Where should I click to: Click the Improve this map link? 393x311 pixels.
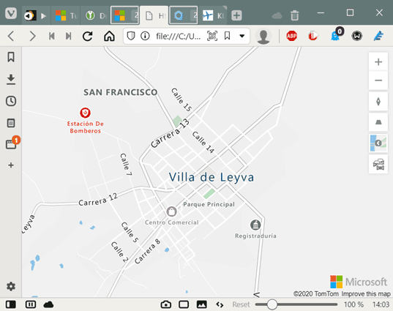coord(366,293)
